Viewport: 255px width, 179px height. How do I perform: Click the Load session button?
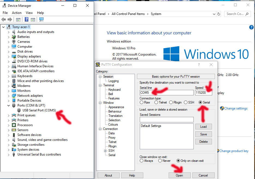[x=204, y=127]
